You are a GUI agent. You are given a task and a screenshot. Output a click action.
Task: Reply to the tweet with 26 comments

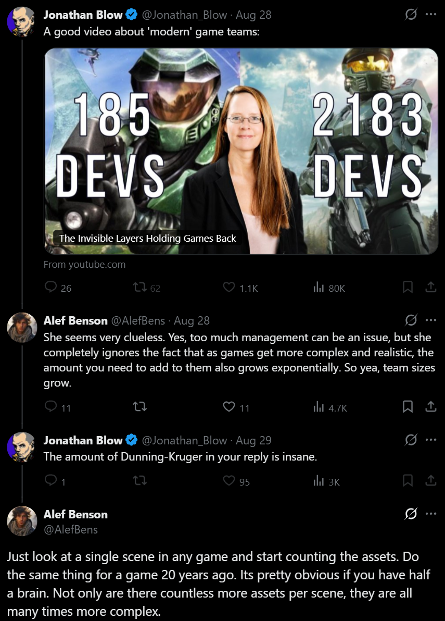(50, 287)
